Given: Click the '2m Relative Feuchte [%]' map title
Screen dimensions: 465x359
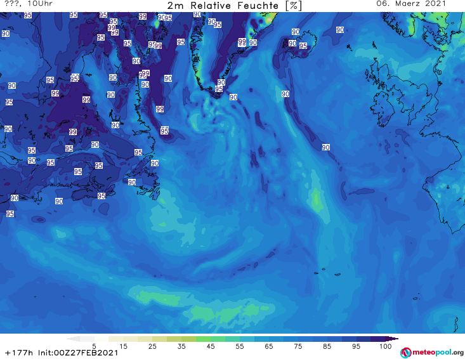Looking at the screenshot, I should pyautogui.click(x=234, y=6).
